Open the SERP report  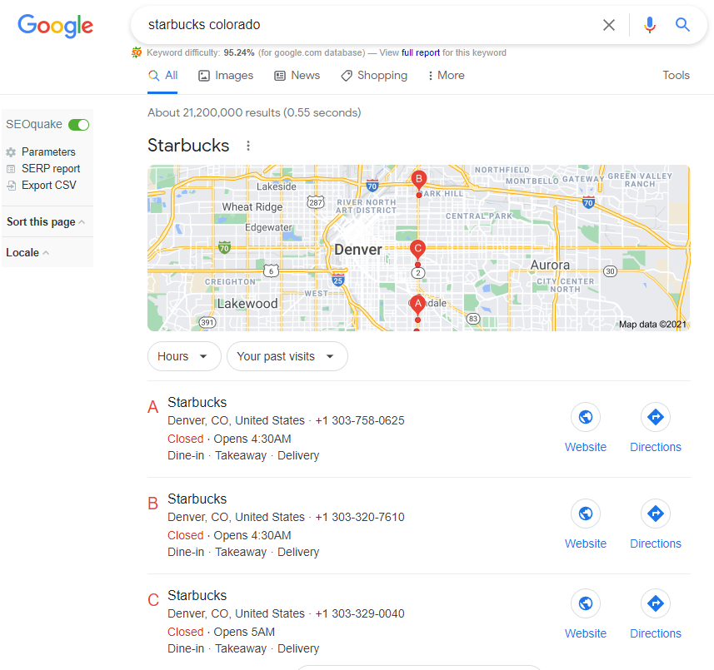(x=51, y=169)
